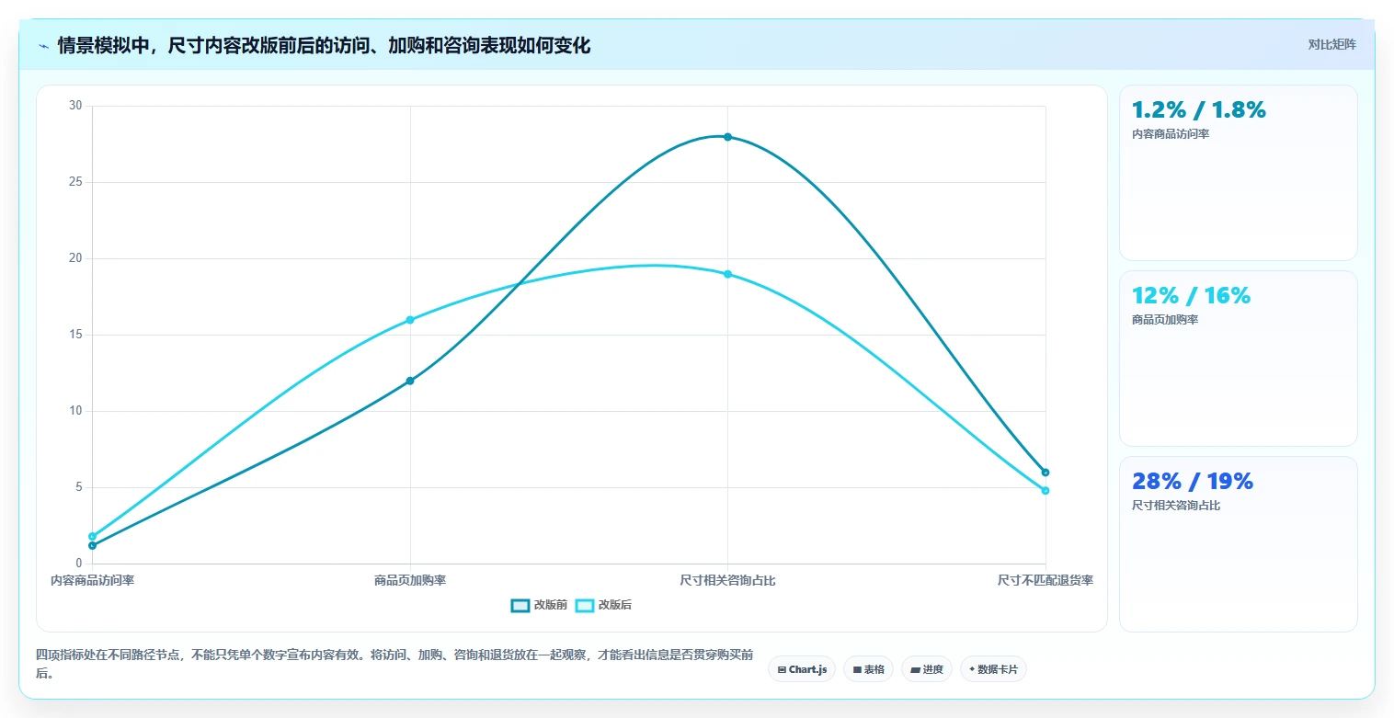1394x718 pixels.
Task: Click the 改版前 point at 尺寸相关咨询占比
Action: point(727,137)
